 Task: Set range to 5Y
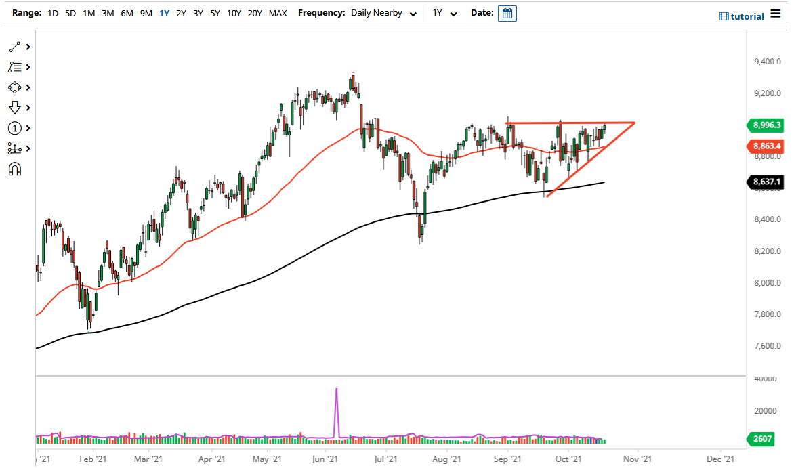coord(215,13)
